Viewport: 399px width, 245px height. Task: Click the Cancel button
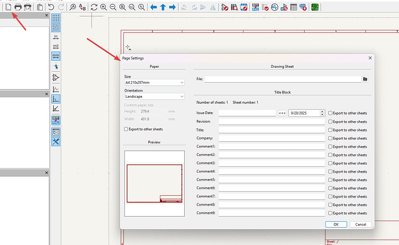pos(360,224)
